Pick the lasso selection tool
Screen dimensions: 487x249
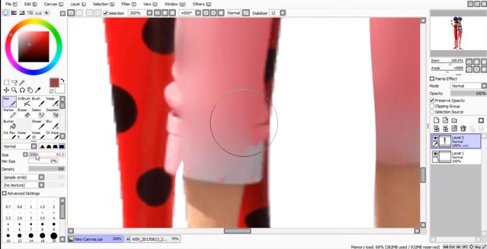pos(14,83)
